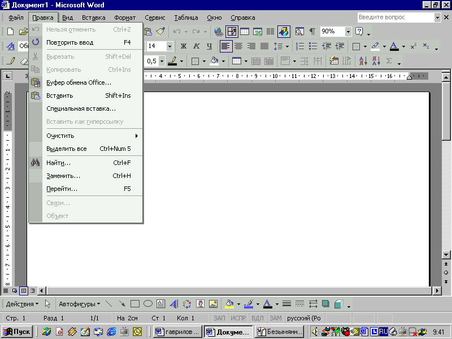Viewport: 452px width, 339px height.
Task: Select Align Left paragraph button
Action: (225, 46)
